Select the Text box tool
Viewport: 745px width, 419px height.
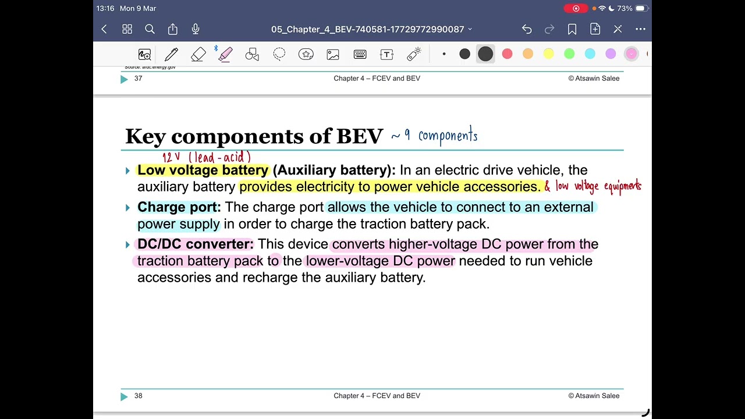point(387,55)
